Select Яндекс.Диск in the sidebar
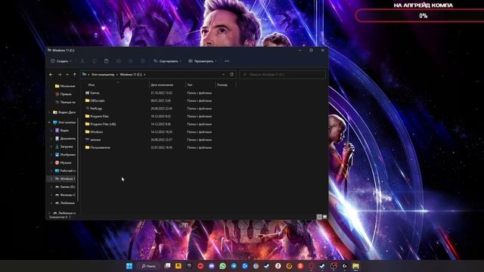 tap(64, 113)
